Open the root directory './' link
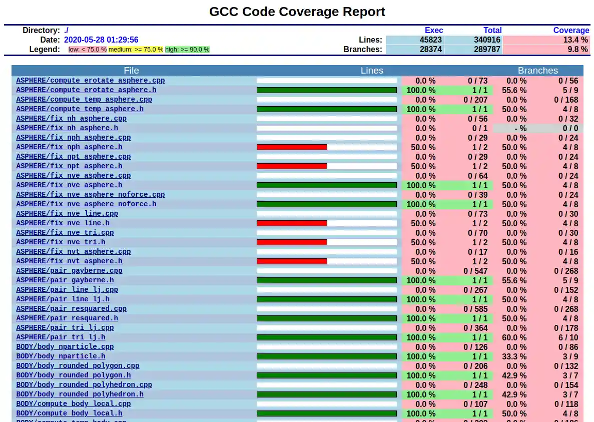The height and width of the screenshot is (422, 594). click(x=66, y=30)
